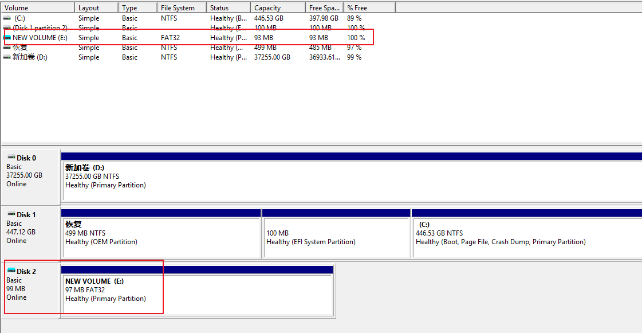
Task: Click the 37255.00 GB capacity cell in list
Action: (272, 57)
